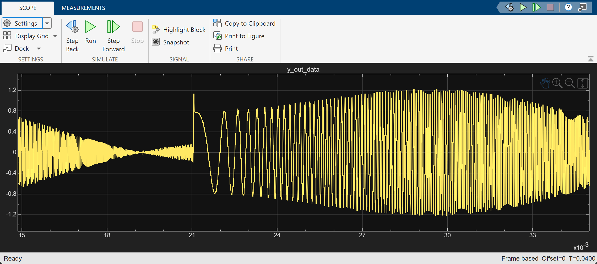Expand the Display Grid dropdown
Viewport: 597px width, 264px height.
pyautogui.click(x=55, y=36)
